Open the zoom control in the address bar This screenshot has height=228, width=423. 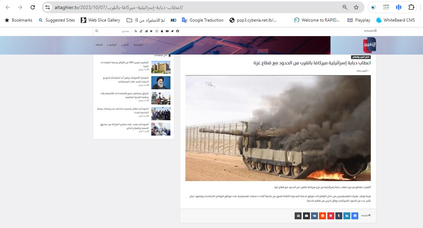[345, 7]
